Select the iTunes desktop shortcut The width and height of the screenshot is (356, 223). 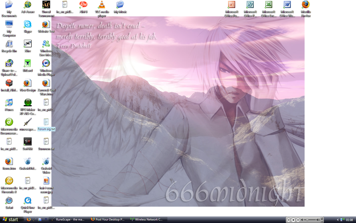click(9, 105)
